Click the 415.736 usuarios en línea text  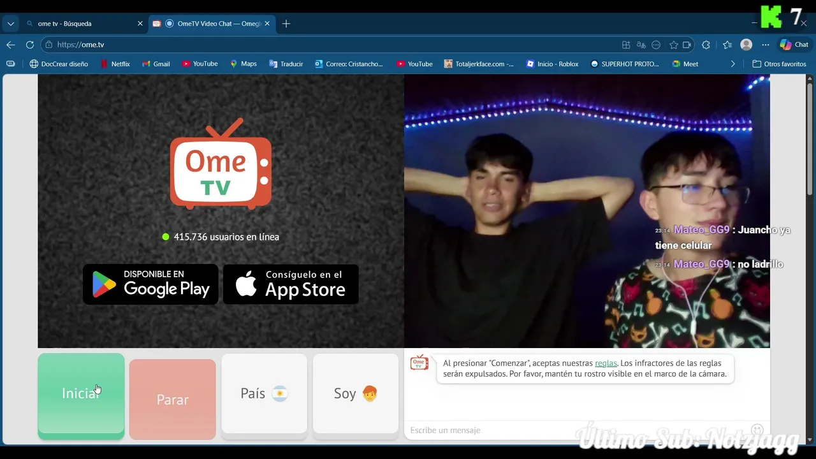pyautogui.click(x=226, y=237)
